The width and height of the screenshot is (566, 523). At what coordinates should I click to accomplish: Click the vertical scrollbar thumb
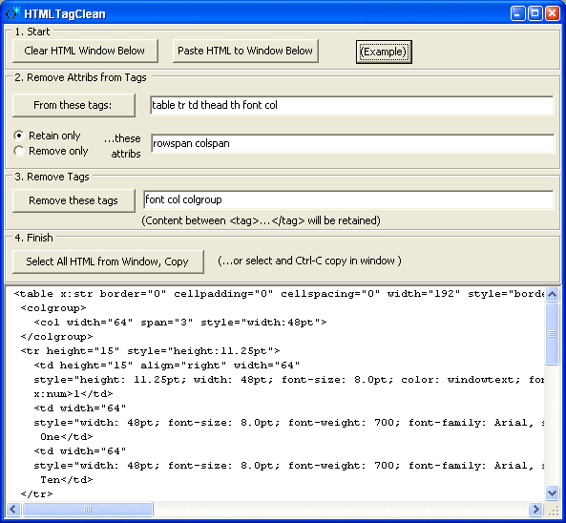coord(552,334)
